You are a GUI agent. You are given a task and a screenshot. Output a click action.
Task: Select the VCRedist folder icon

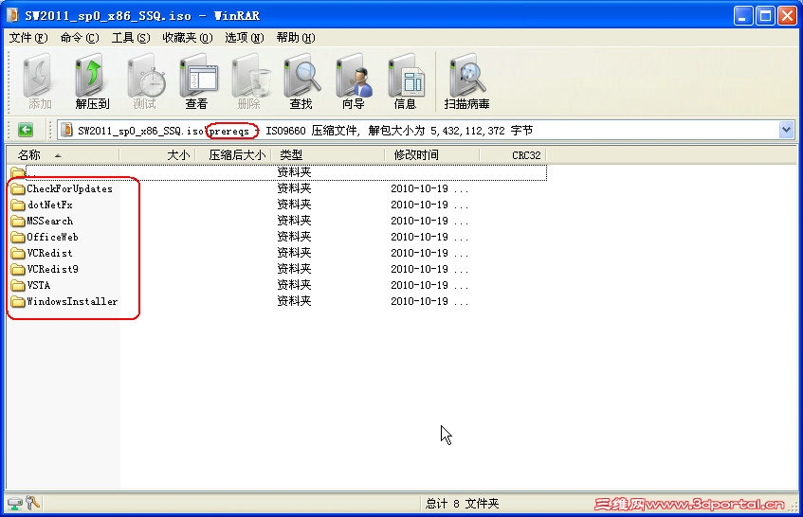click(x=18, y=254)
